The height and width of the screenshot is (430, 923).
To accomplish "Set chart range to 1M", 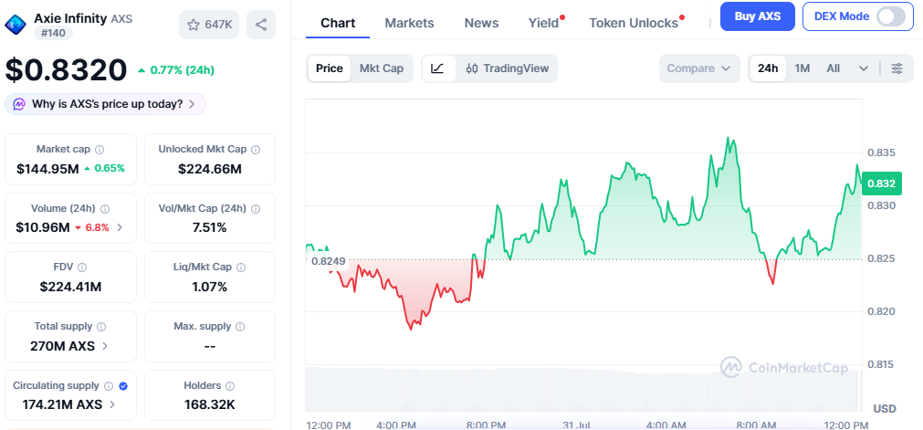I will (802, 68).
